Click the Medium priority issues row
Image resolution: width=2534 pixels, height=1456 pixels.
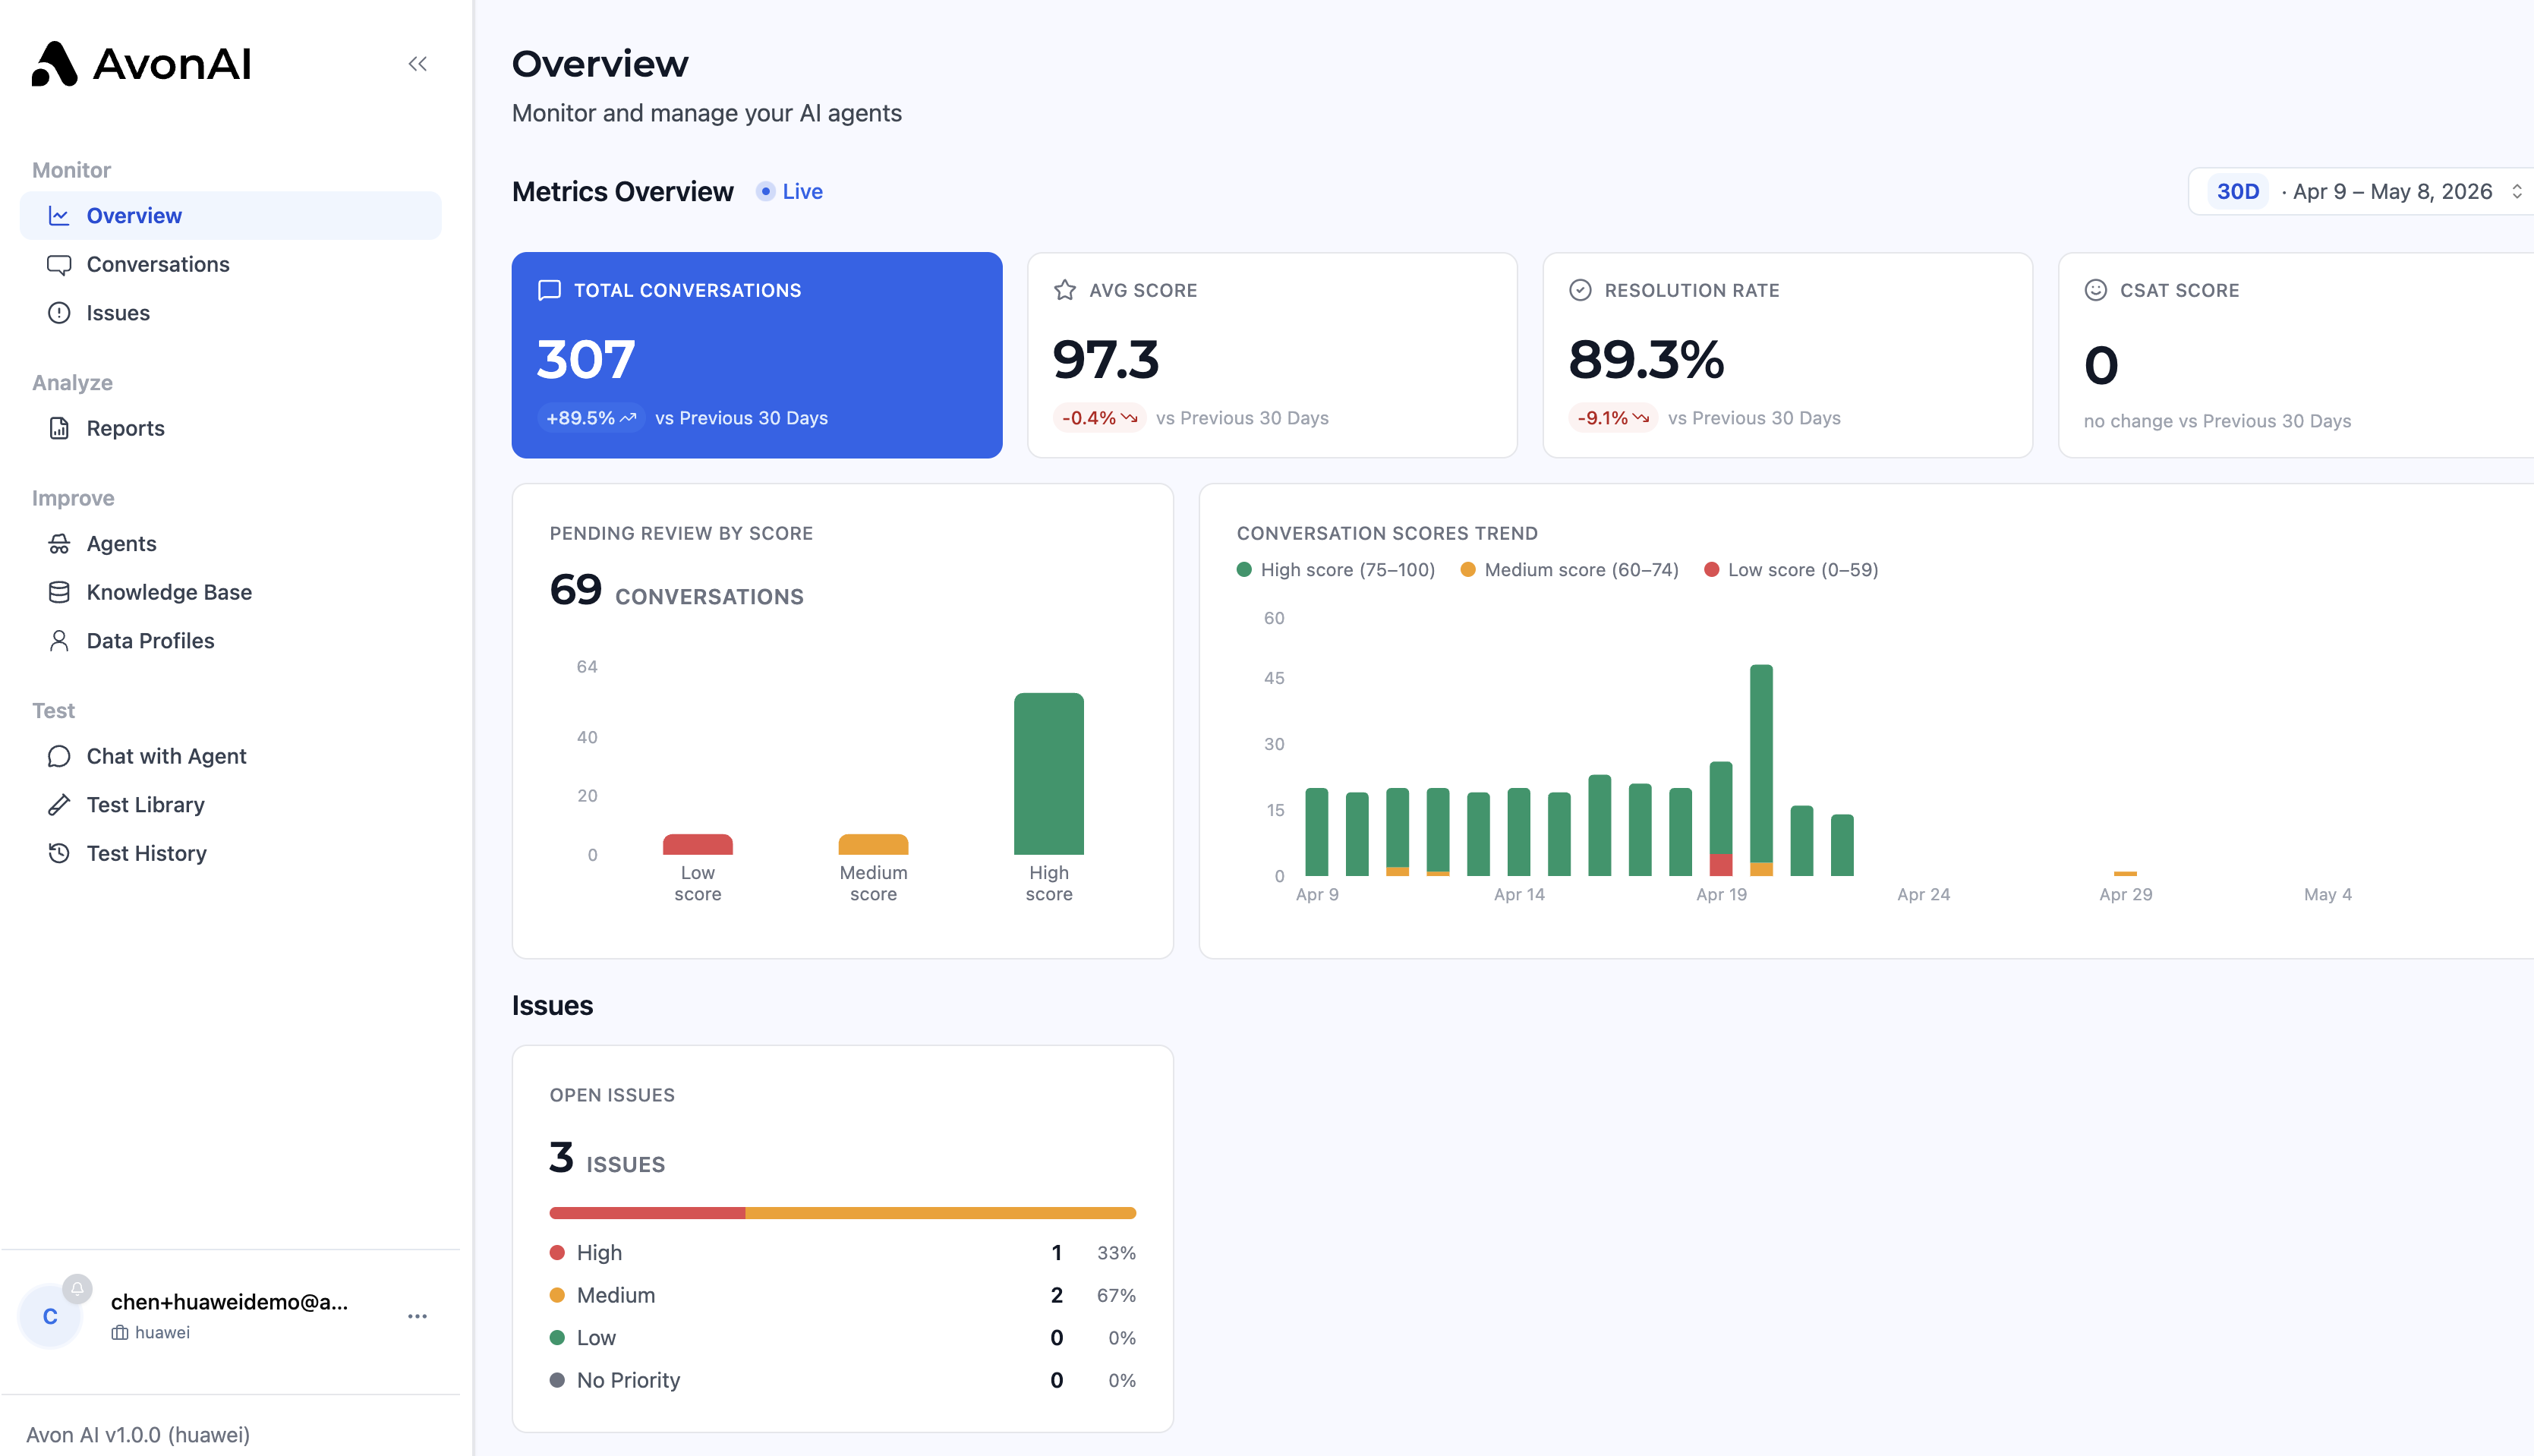(842, 1295)
